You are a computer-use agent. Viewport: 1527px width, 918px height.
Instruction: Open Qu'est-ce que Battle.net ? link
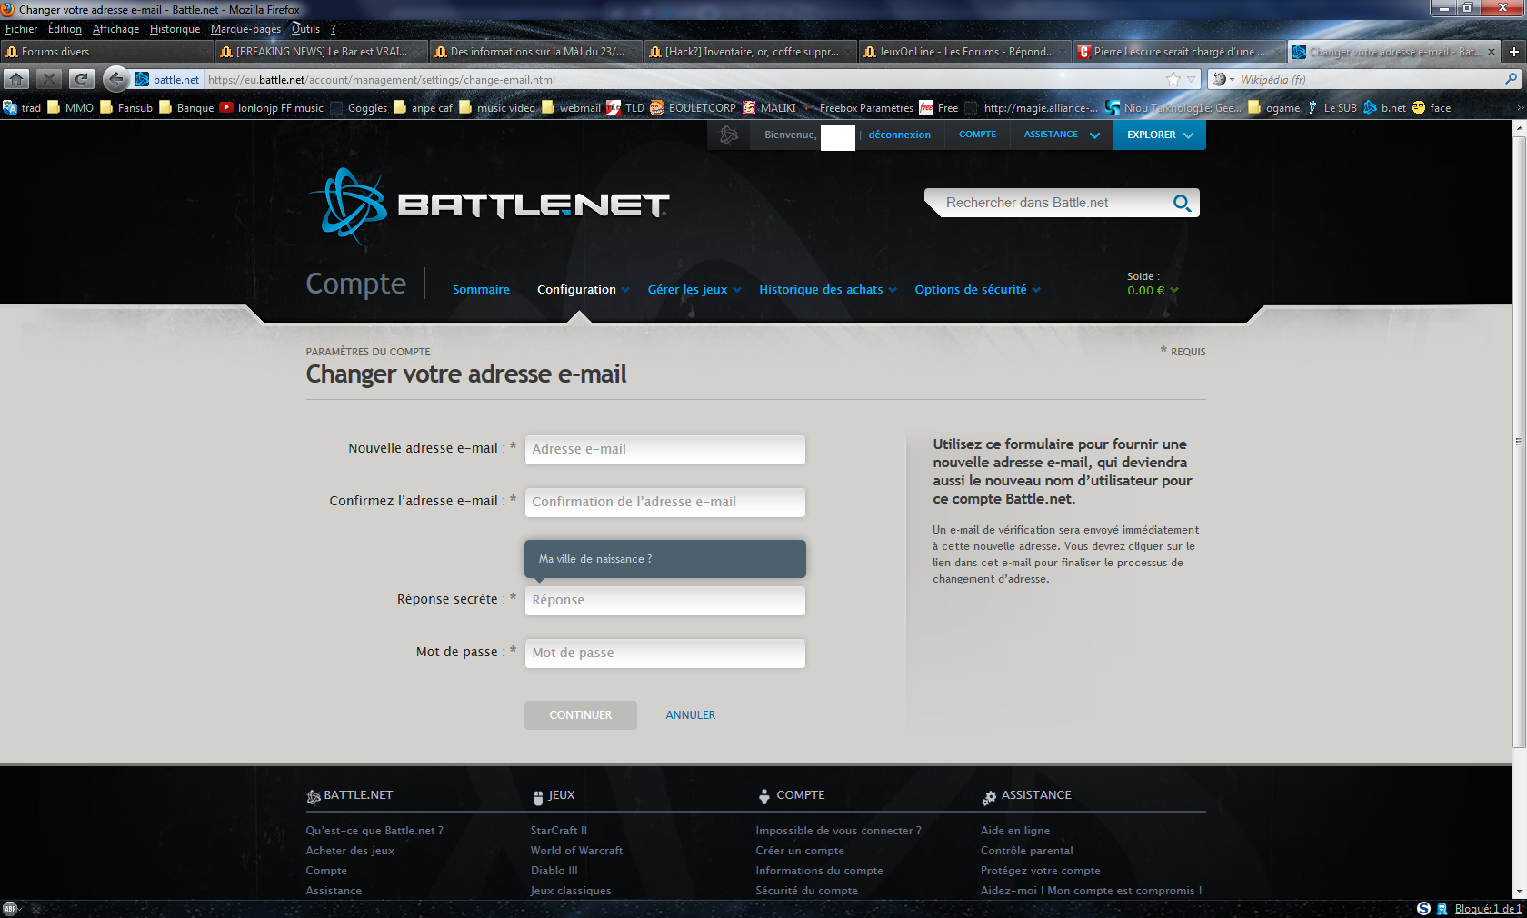pos(374,831)
